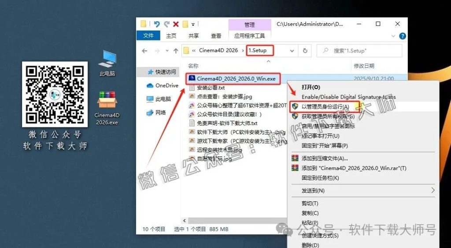The image size is (451, 248).
Task: Sort by the 修改日期 column header
Action: coord(364,66)
